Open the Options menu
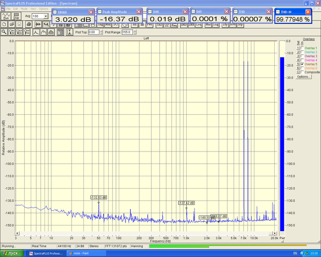The width and height of the screenshot is (321, 257). point(44,9)
